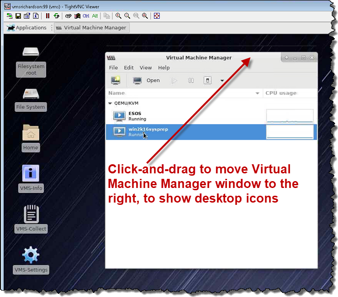Click the Name column header

click(185, 93)
